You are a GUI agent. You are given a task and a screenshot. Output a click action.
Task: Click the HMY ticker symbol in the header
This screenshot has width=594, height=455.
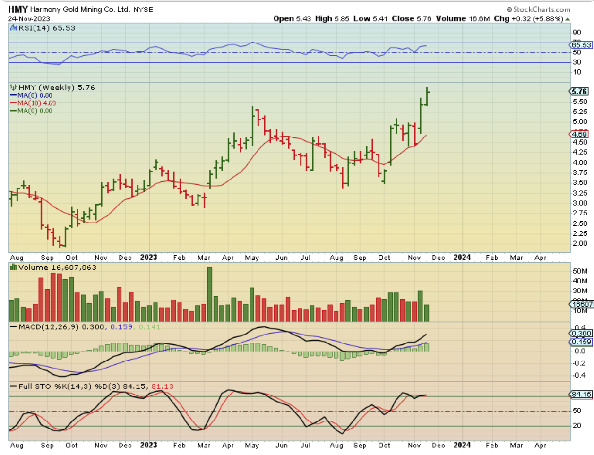18,9
